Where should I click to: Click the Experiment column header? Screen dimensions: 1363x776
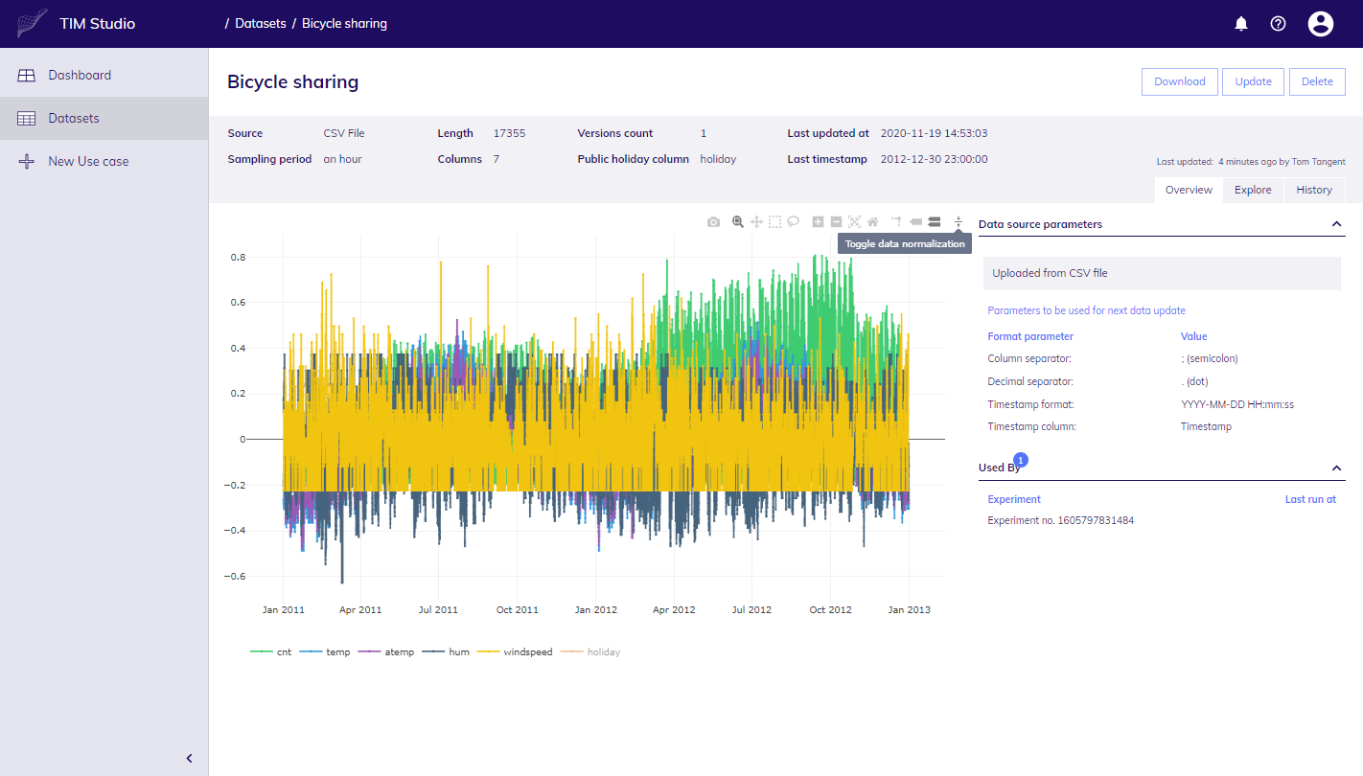1014,499
